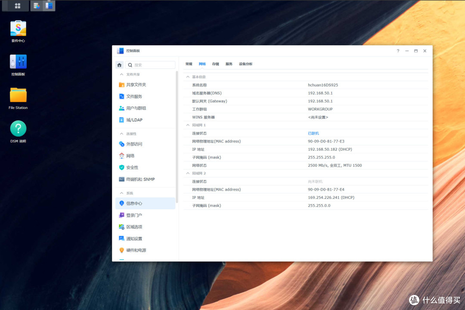465x310 pixels.
Task: Open 硬件和电源 in sidebar
Action: (x=146, y=251)
